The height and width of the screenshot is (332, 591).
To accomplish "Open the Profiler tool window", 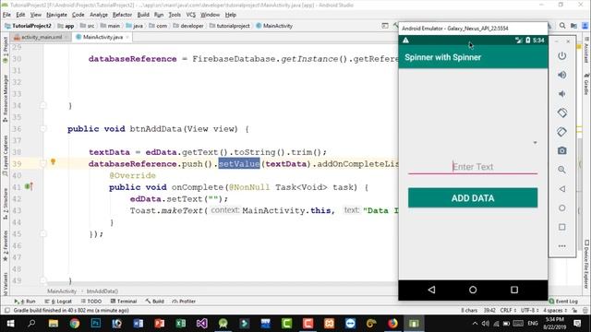I will tap(184, 302).
